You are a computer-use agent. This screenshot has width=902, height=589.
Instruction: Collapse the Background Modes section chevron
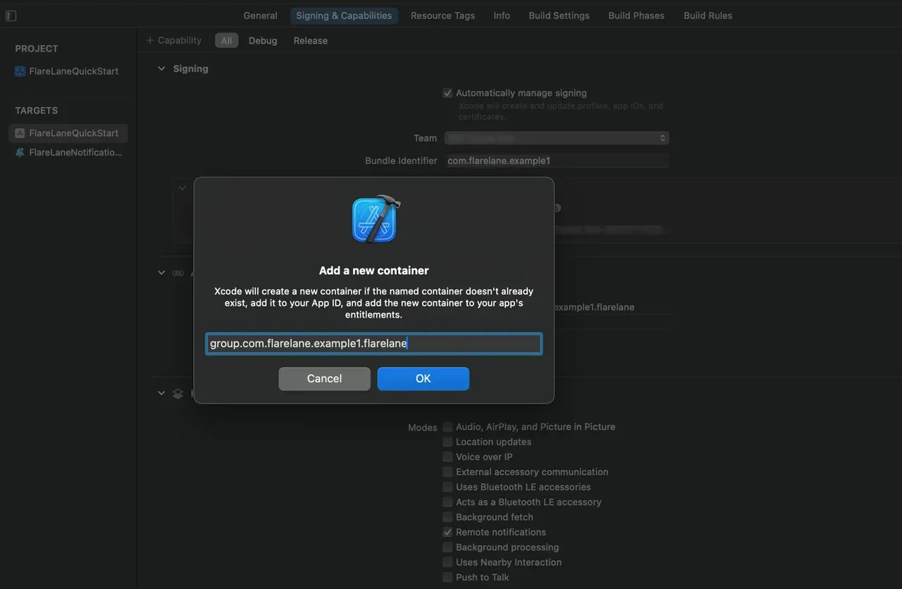(x=161, y=393)
